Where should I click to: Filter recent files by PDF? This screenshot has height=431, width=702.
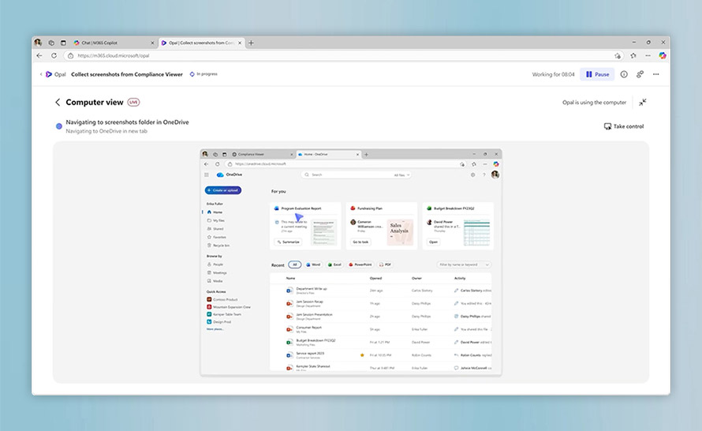pos(386,264)
